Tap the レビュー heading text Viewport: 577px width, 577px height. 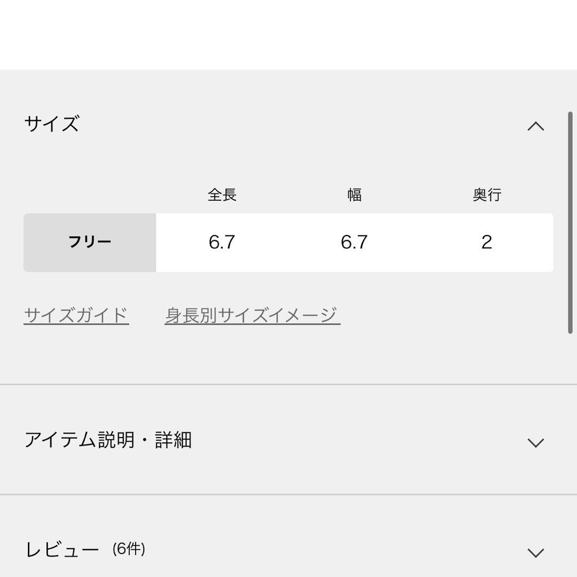point(62,550)
